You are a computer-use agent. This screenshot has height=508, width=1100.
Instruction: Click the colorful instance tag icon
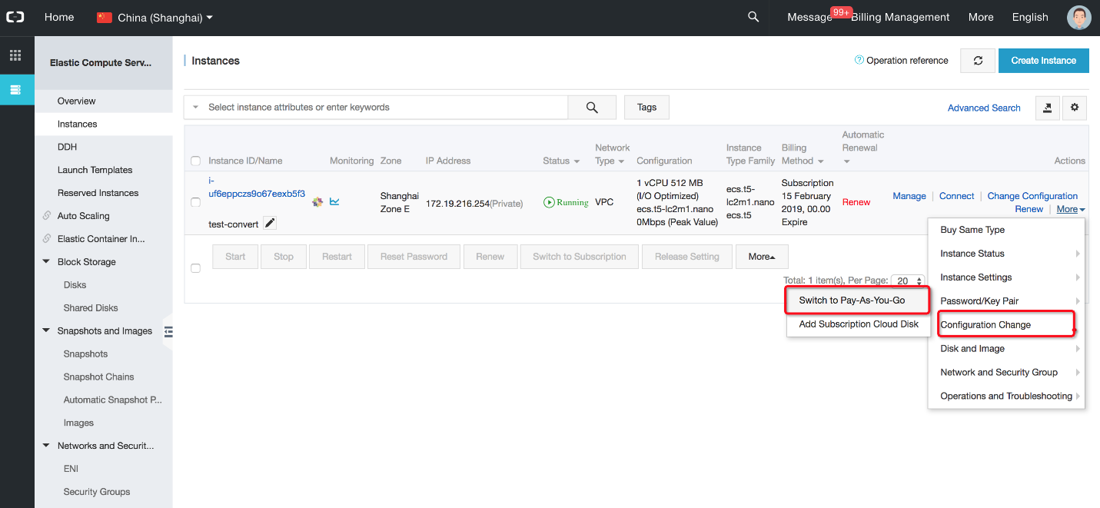tap(317, 201)
